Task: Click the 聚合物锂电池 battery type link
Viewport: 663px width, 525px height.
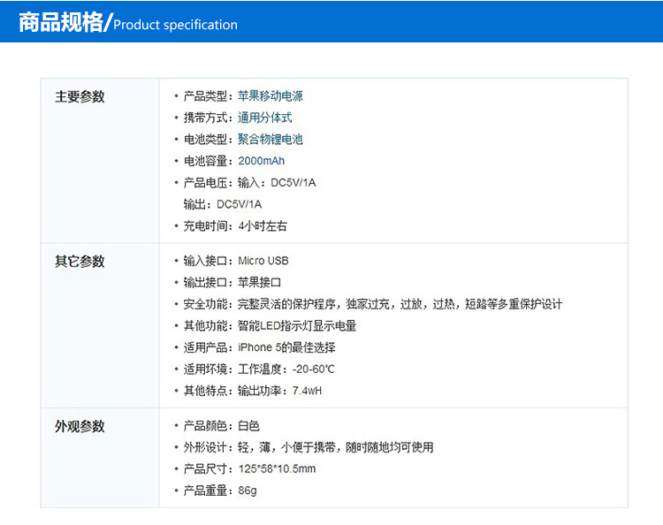Action: click(271, 140)
